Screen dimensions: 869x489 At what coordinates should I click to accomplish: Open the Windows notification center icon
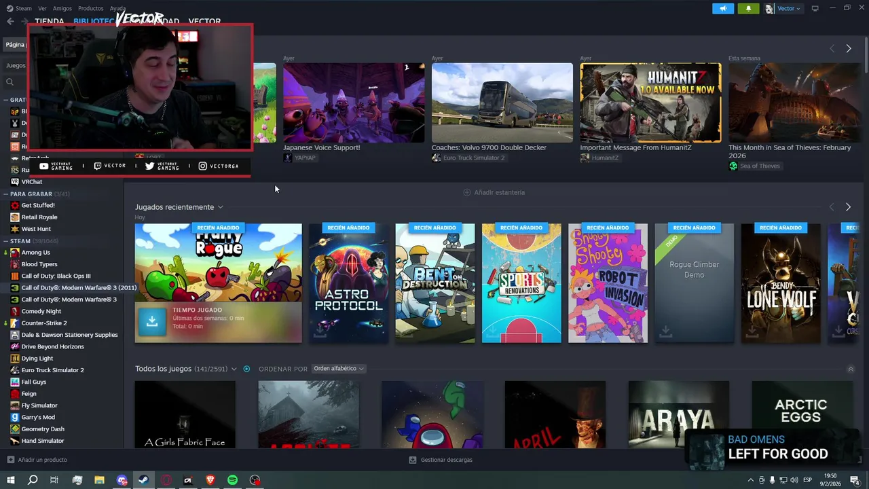pos(855,480)
